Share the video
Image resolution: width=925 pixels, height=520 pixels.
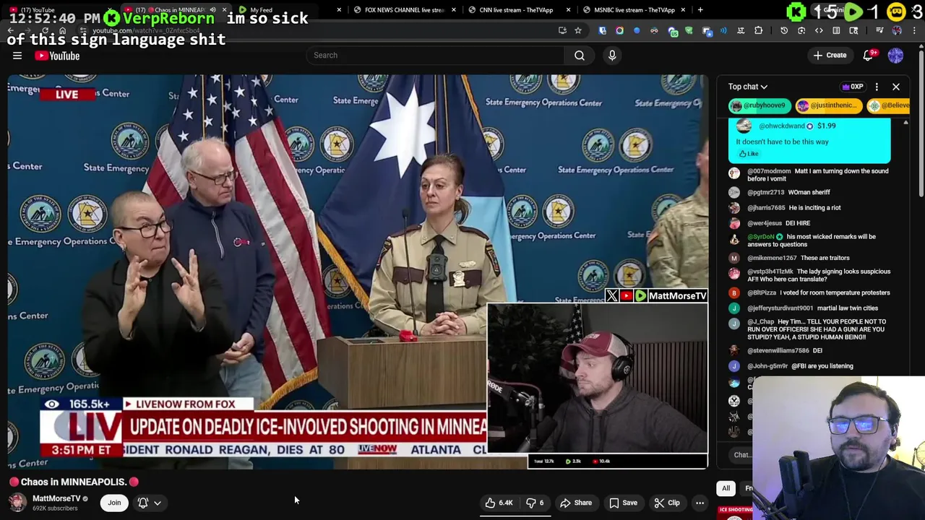tap(576, 503)
